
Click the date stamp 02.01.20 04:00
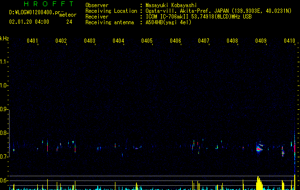click(29, 22)
